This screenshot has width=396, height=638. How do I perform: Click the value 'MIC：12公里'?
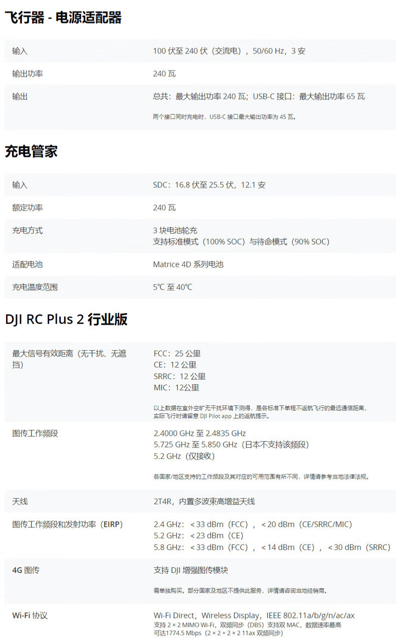176,388
